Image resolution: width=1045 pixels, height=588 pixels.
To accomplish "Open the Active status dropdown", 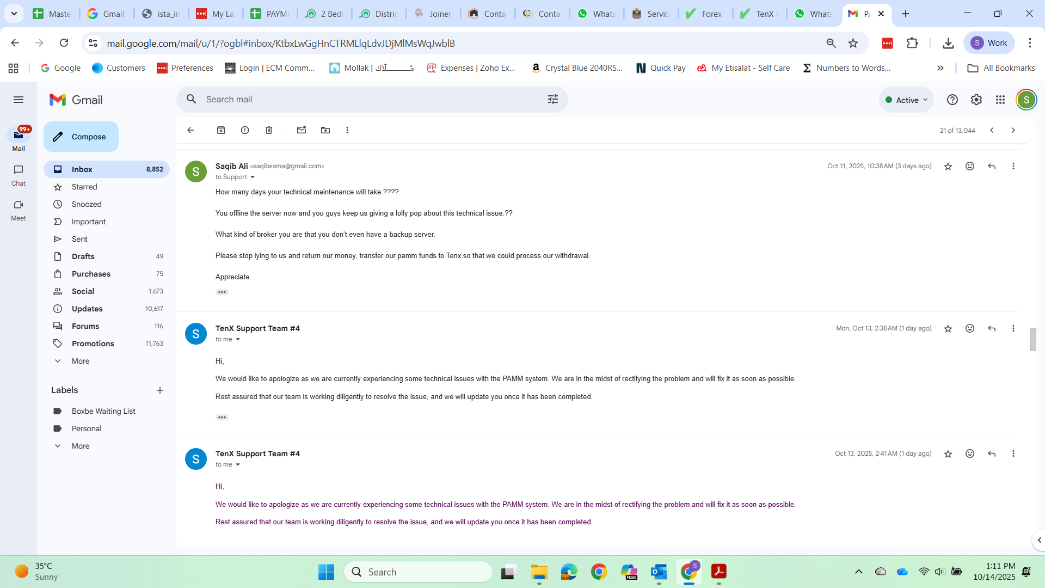I will 906,100.
